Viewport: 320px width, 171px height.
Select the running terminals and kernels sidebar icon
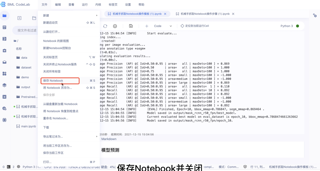point(4,27)
